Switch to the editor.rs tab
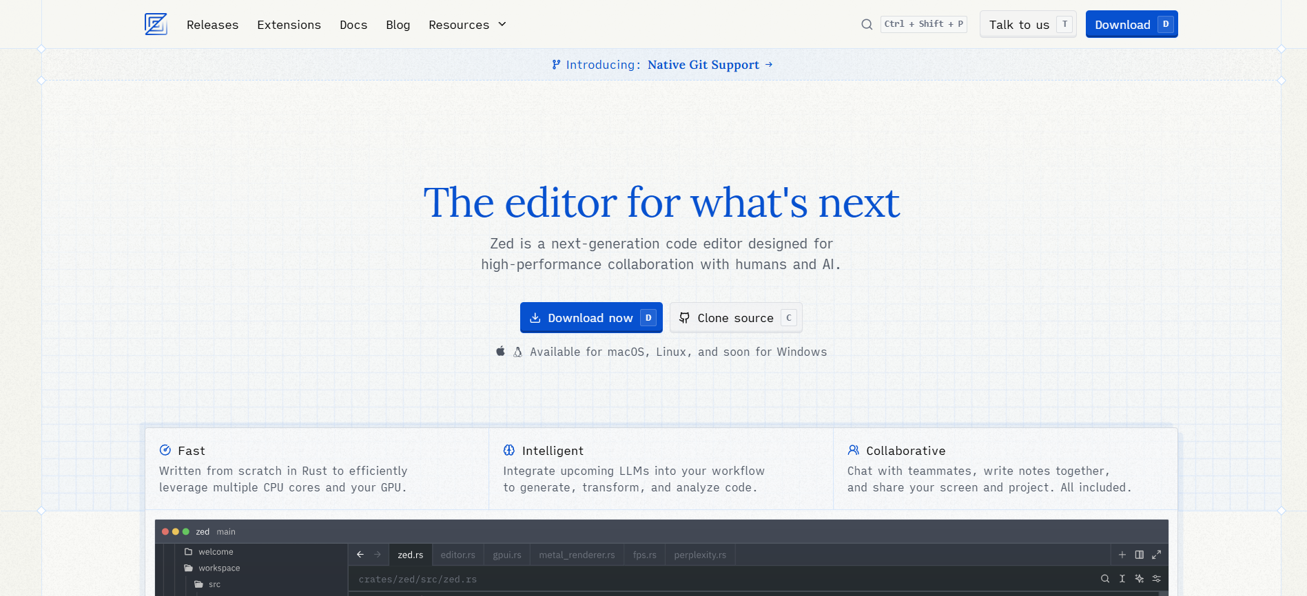 click(x=458, y=555)
